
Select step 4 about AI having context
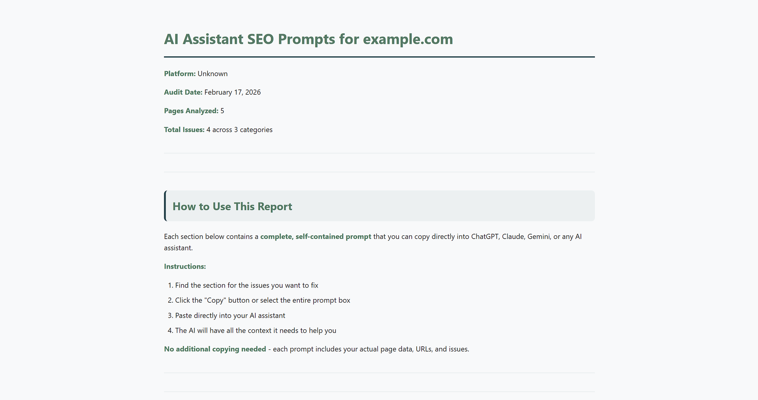click(x=256, y=330)
